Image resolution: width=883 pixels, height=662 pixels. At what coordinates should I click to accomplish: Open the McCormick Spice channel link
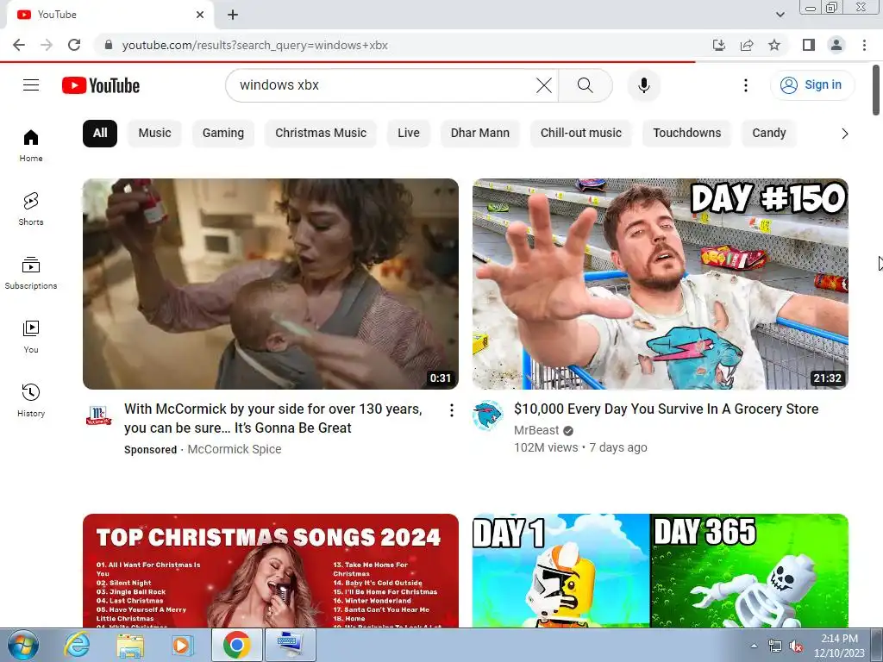click(x=235, y=449)
